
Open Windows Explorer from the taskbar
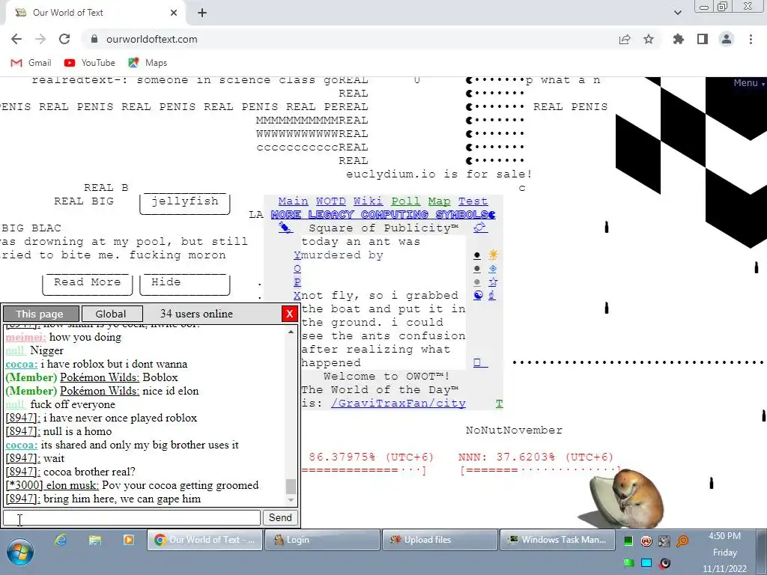tap(95, 540)
